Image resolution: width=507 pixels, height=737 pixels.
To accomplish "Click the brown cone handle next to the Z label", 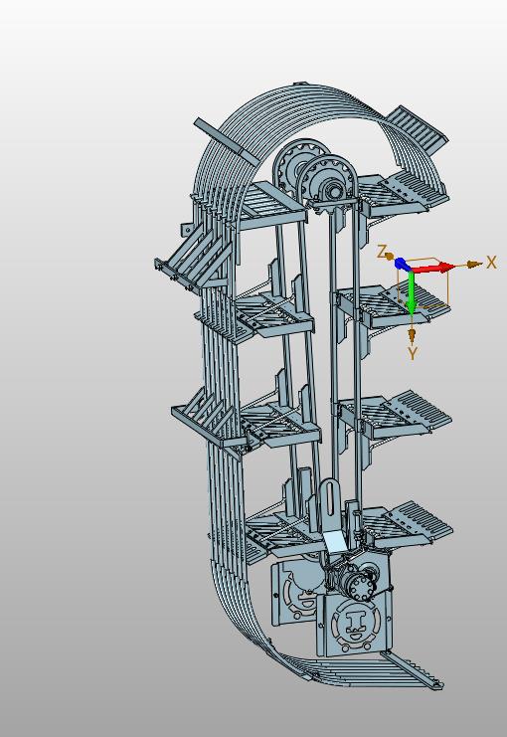I will point(390,256).
